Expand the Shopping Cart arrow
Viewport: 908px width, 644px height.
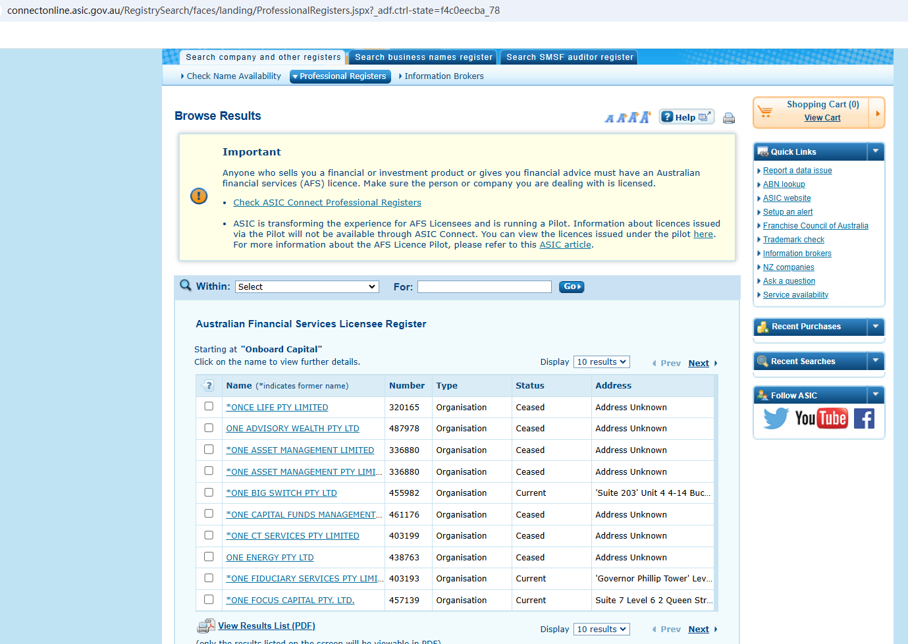point(877,113)
